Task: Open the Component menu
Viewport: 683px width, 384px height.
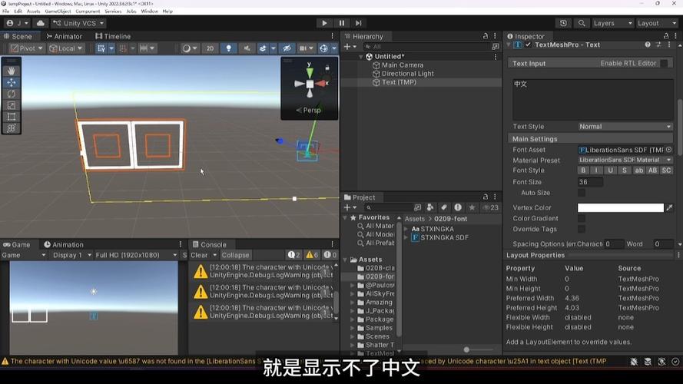Action: coord(88,12)
